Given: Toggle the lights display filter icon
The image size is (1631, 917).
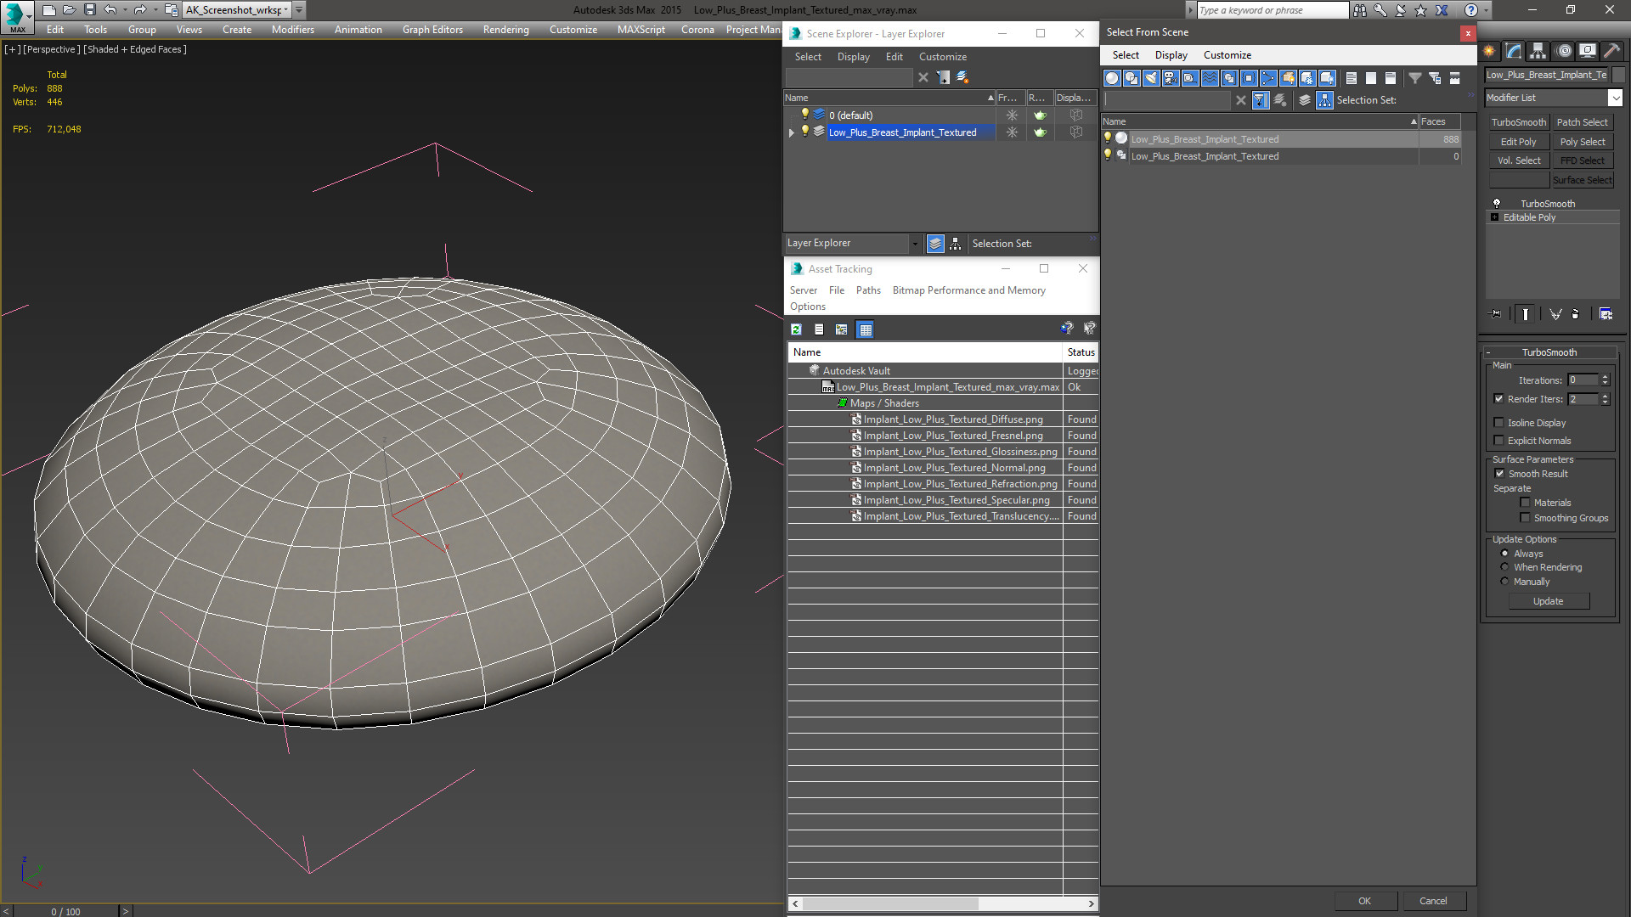Looking at the screenshot, I should pos(1151,78).
